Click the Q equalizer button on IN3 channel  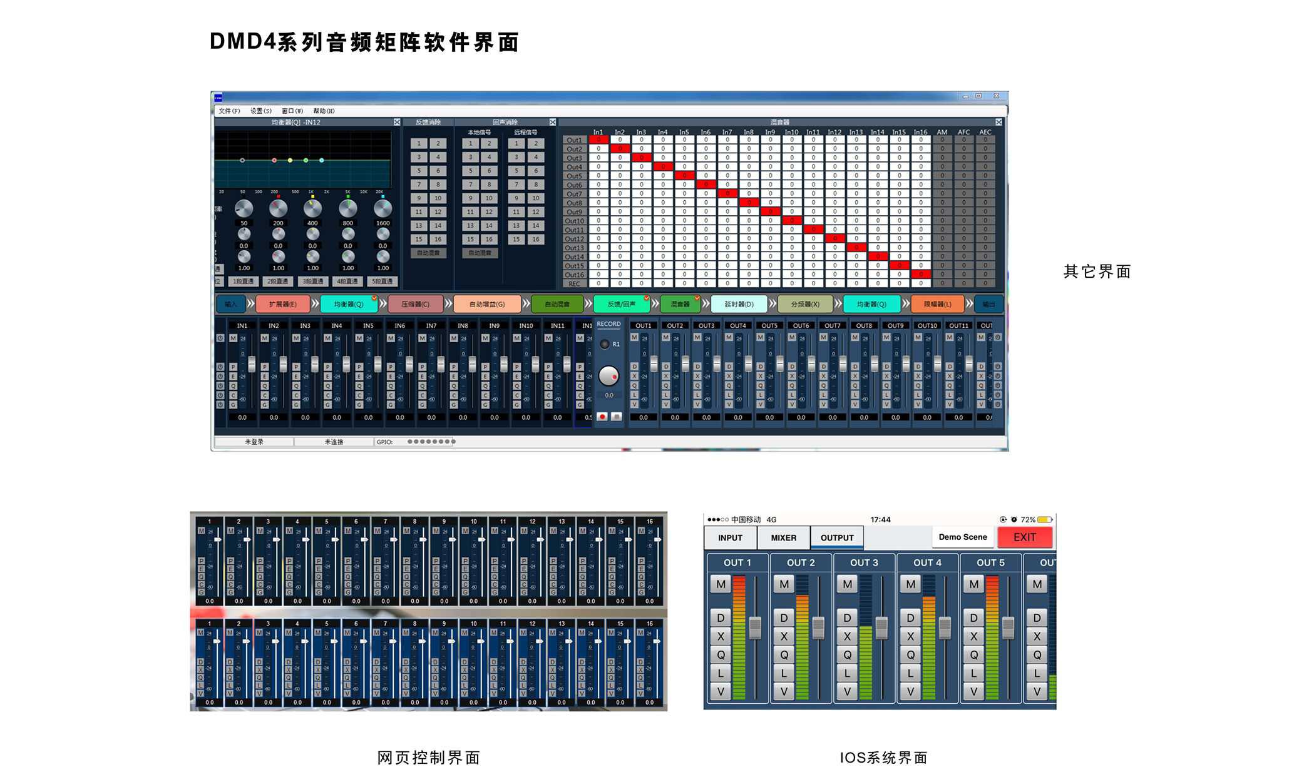[x=296, y=386]
